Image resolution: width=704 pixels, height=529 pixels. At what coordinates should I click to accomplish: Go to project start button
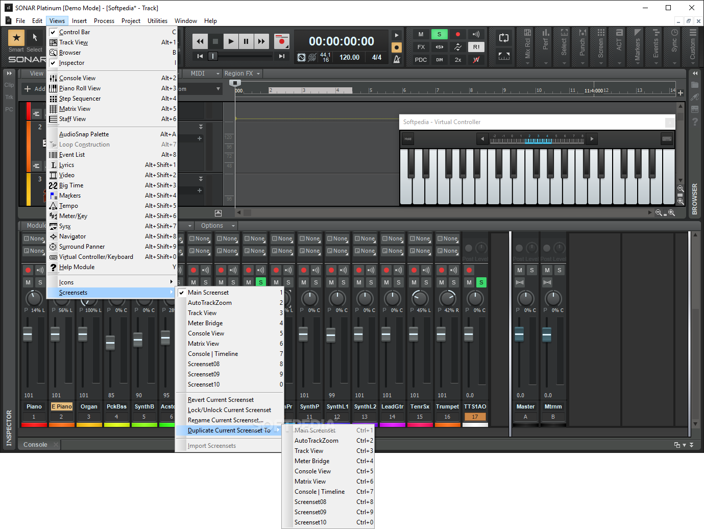(x=200, y=56)
